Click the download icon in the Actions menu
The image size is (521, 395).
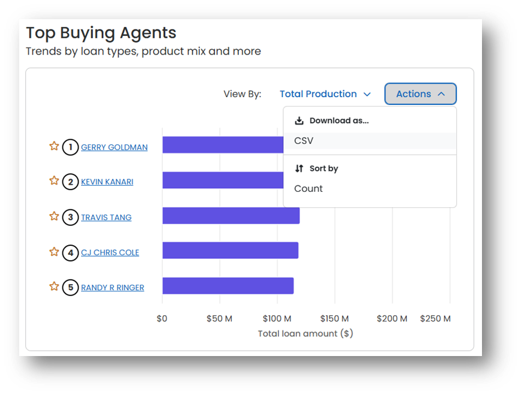[299, 120]
